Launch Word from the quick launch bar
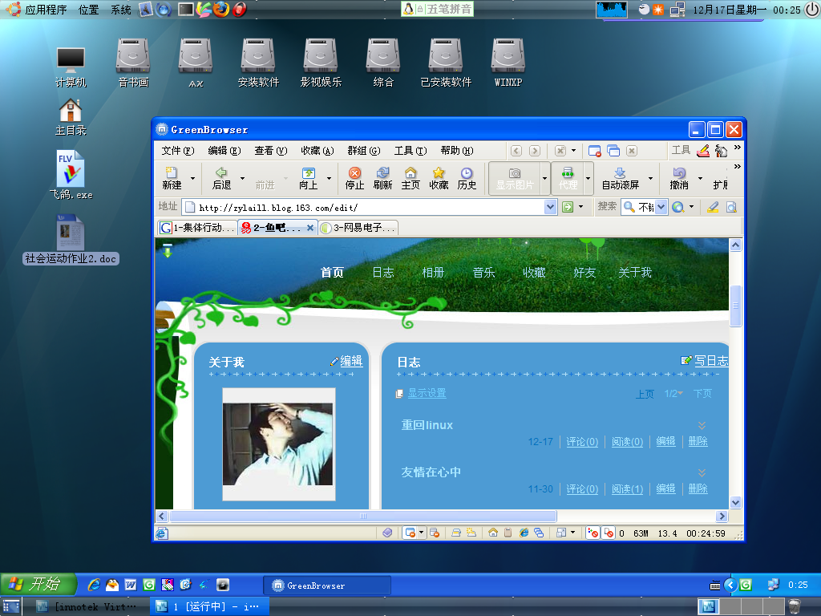The height and width of the screenshot is (616, 821). tap(131, 585)
